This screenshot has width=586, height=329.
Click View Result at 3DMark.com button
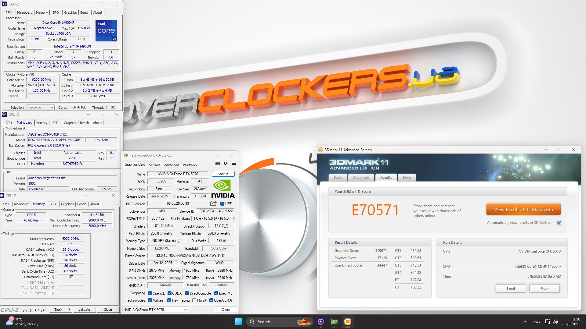(x=523, y=210)
